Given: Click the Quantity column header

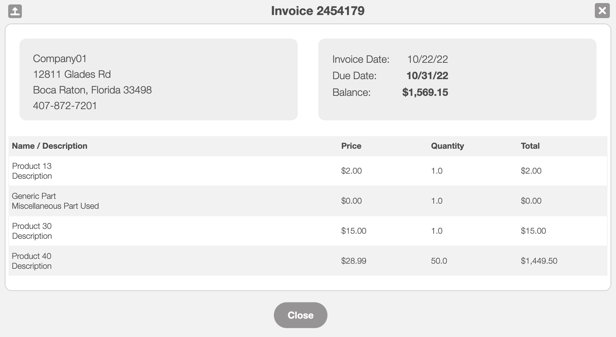Looking at the screenshot, I should point(447,146).
